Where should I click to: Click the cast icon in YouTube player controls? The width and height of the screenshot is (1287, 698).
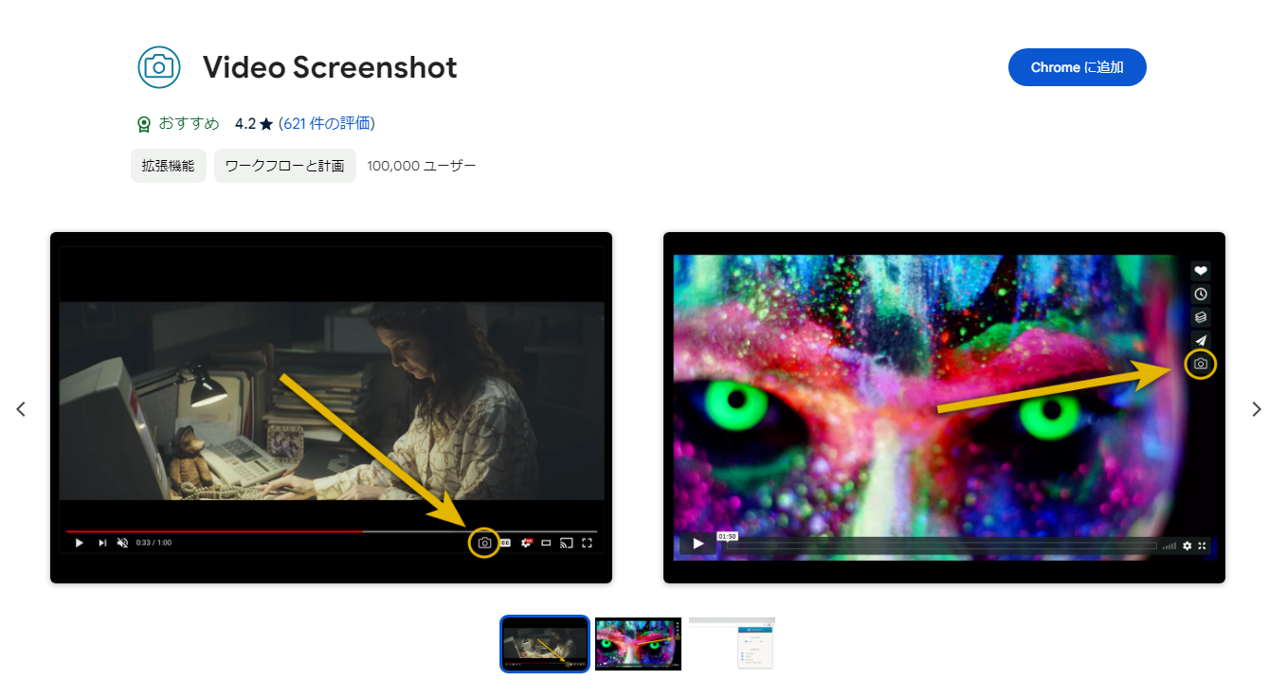pos(566,543)
